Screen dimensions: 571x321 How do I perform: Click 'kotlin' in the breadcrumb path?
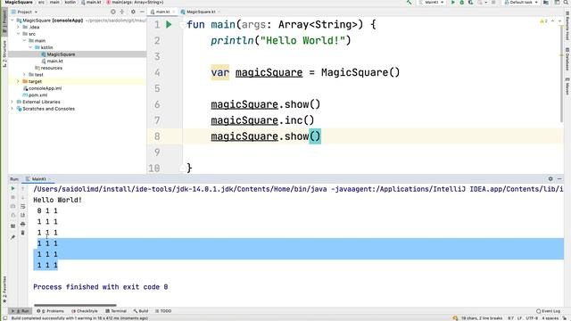tap(70, 2)
